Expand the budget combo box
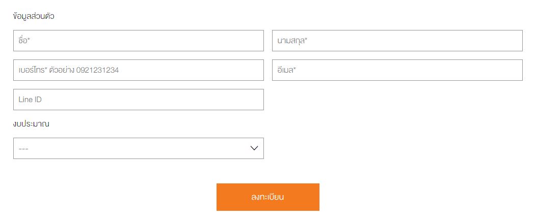 [x=138, y=148]
